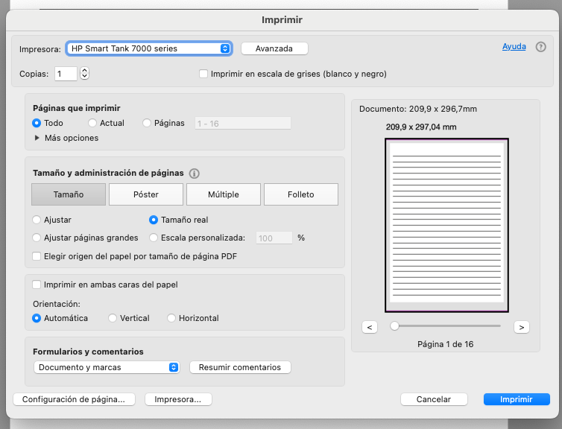
Task: Check Imprimir en ambas caras del papel
Action: [37, 285]
